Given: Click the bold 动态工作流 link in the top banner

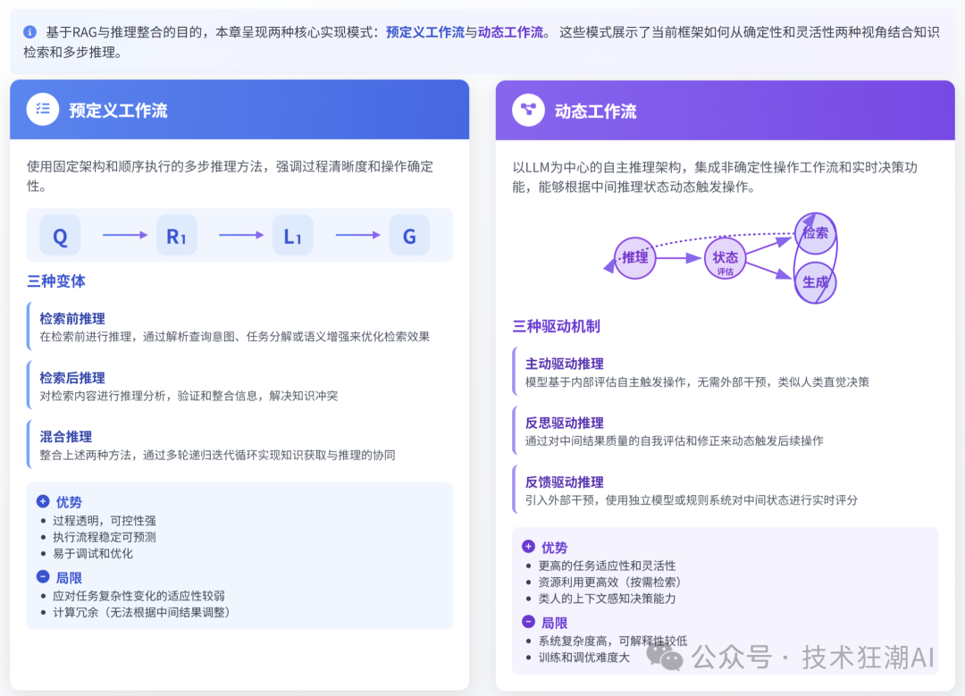Looking at the screenshot, I should click(x=510, y=32).
